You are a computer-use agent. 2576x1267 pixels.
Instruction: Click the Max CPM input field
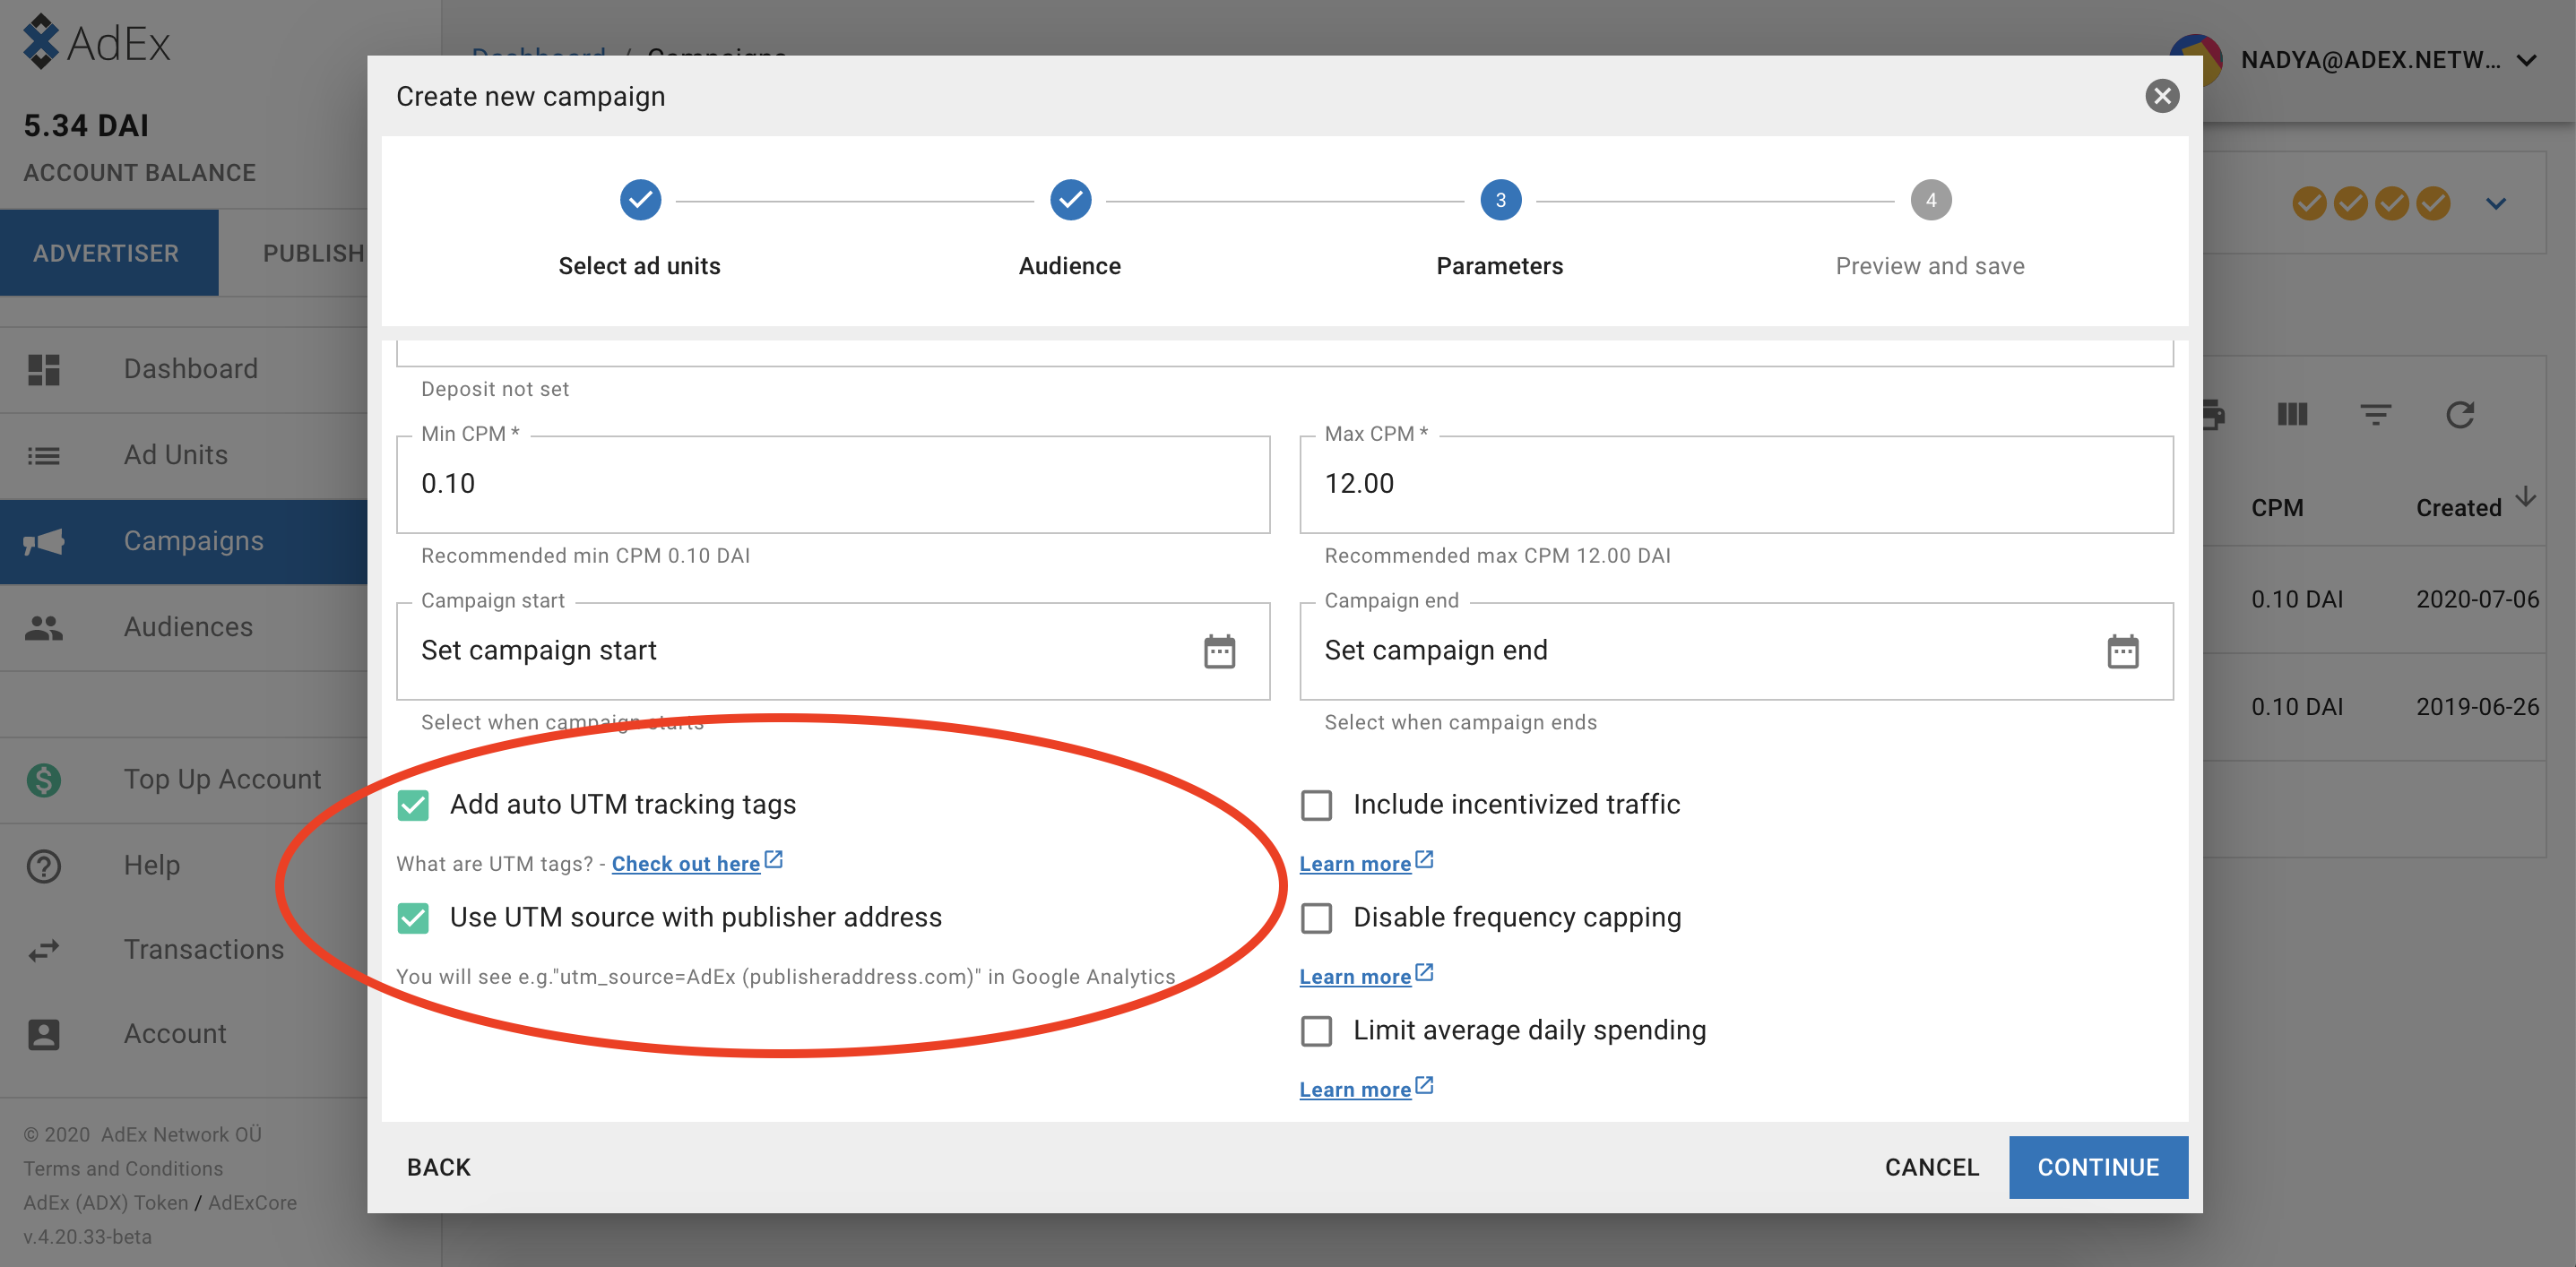tap(1736, 485)
